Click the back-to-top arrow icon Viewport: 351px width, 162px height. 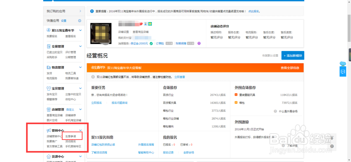tap(332, 138)
